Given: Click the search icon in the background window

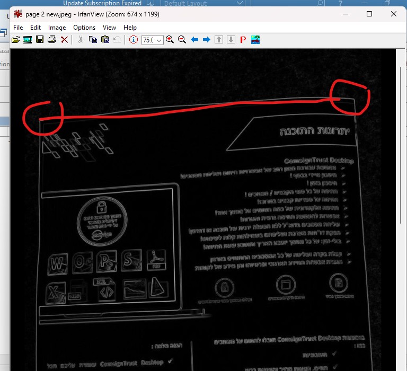Looking at the screenshot, I should 320,3.
